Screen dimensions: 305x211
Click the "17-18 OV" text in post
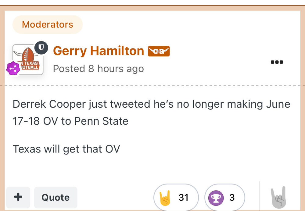point(35,121)
